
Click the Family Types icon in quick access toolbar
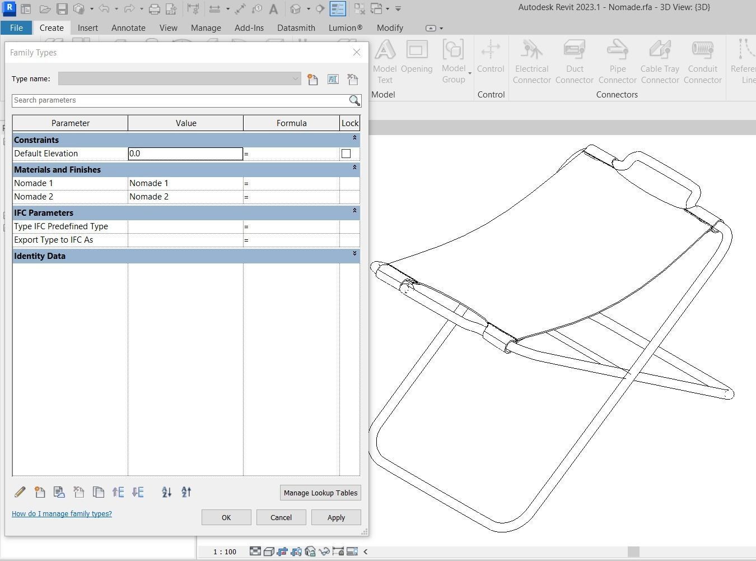pos(338,9)
